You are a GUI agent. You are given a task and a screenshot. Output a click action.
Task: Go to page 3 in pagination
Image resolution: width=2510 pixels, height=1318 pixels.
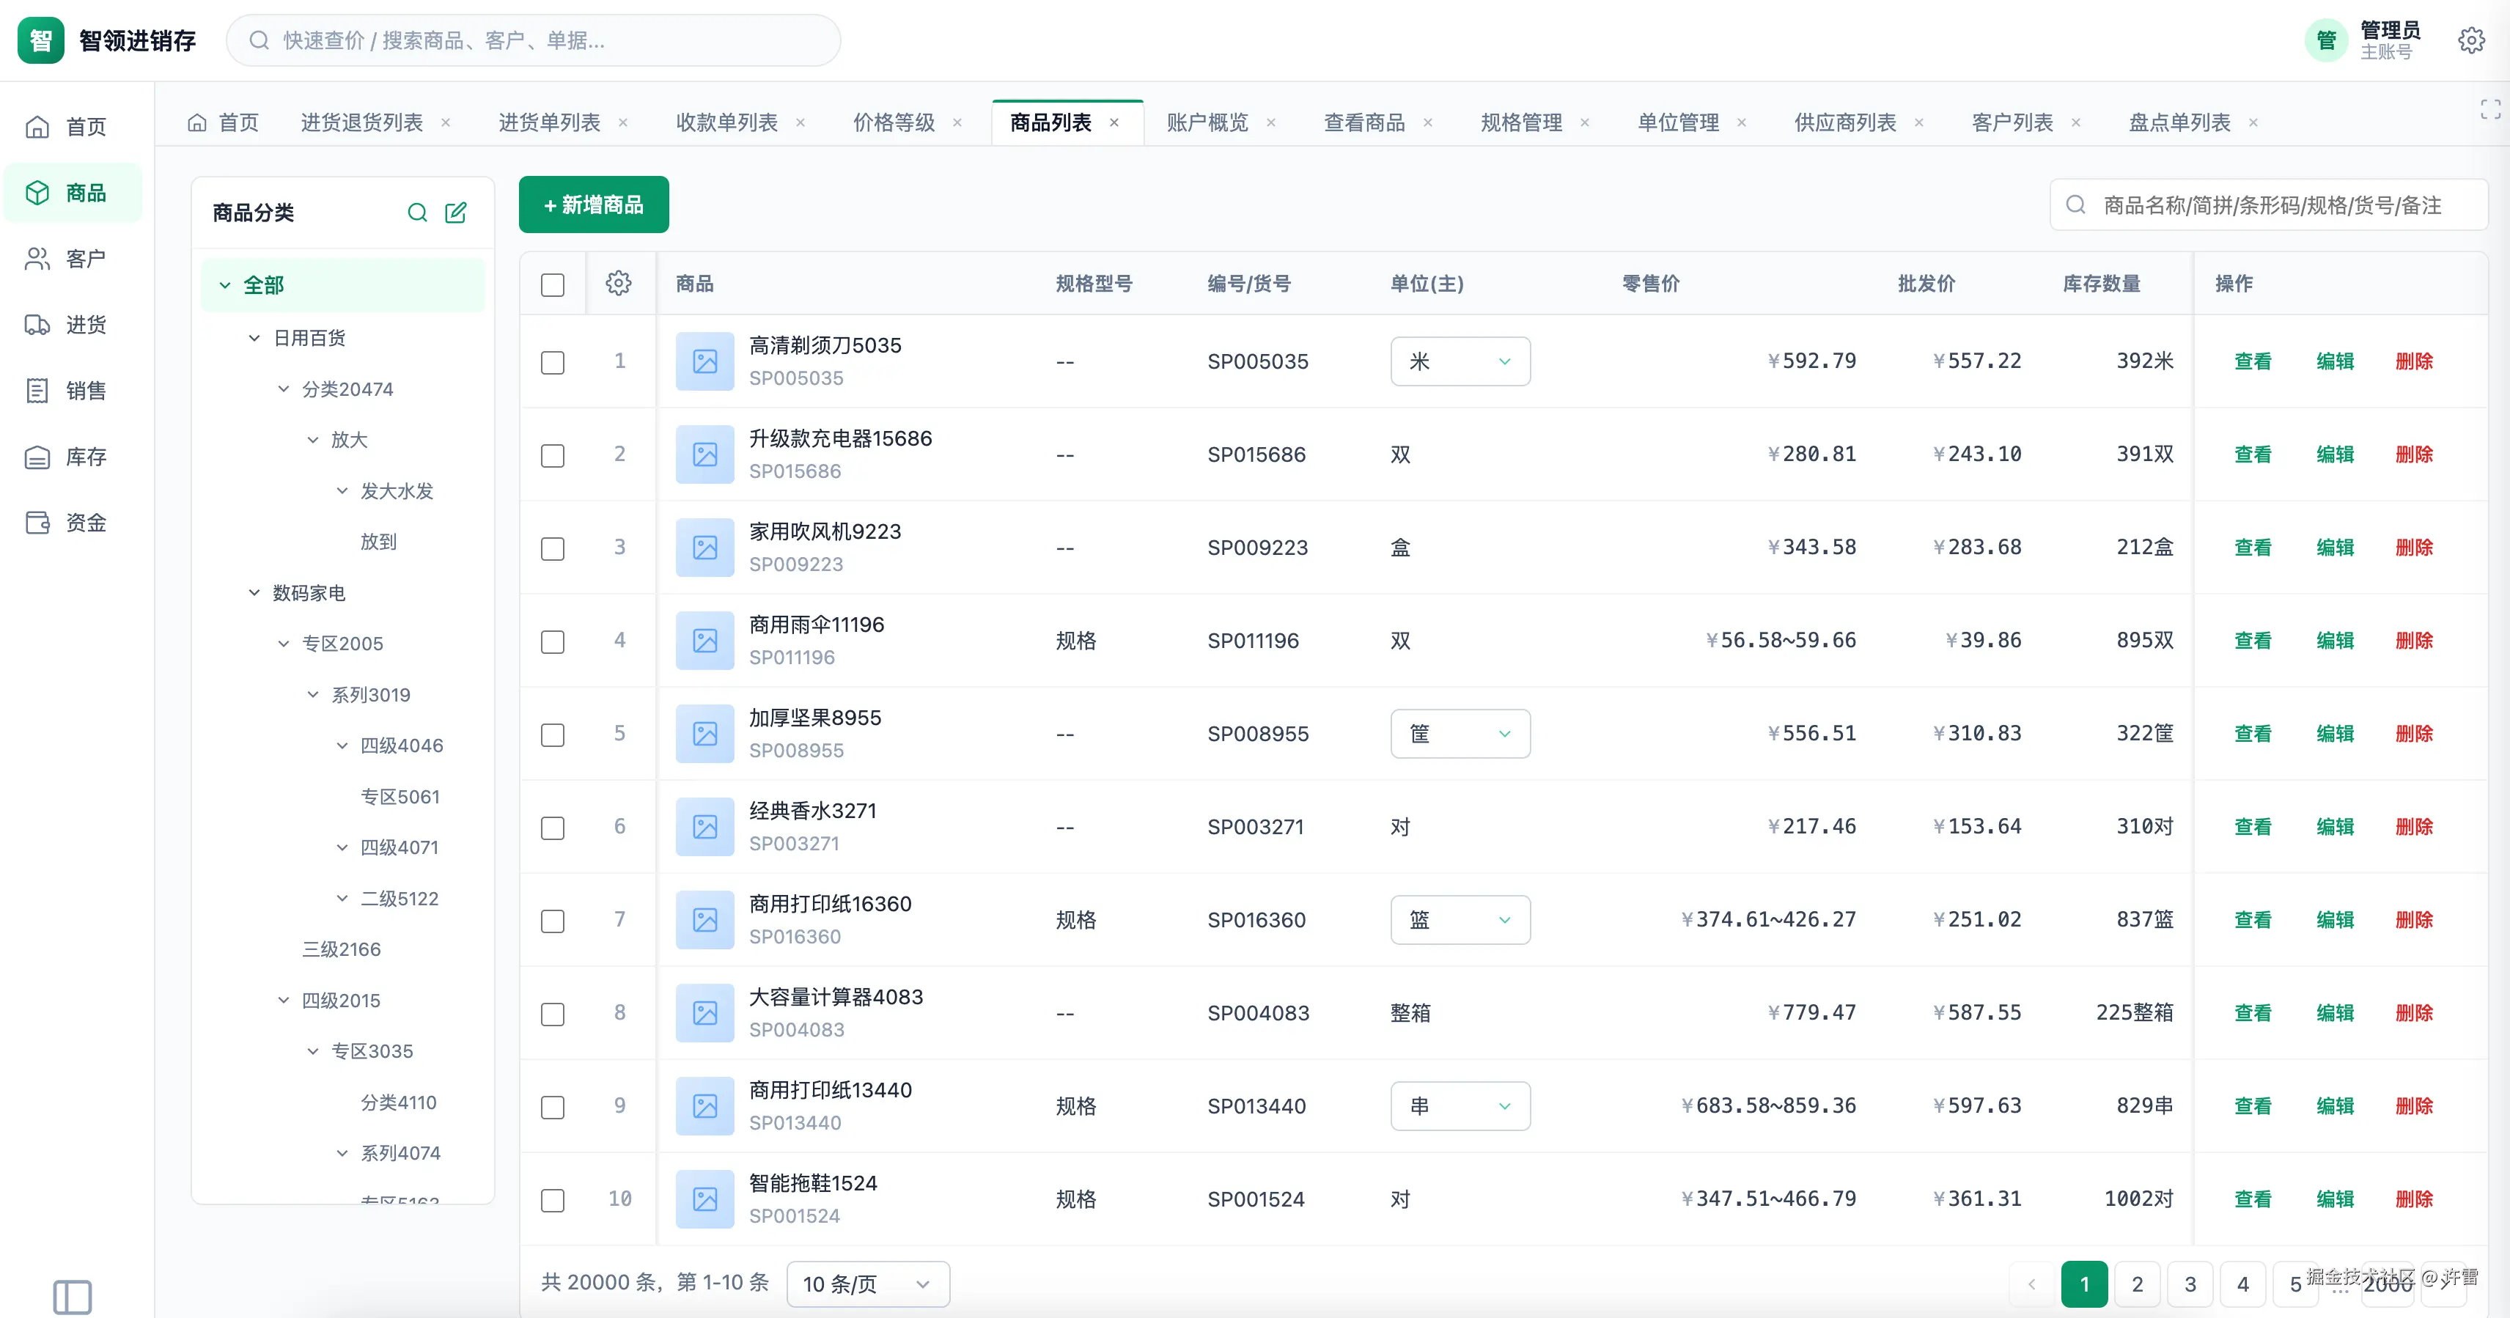pyautogui.click(x=2190, y=1284)
